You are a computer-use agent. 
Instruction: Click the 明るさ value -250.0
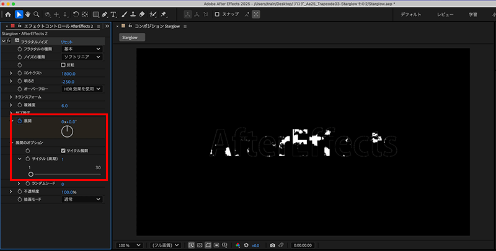68,82
